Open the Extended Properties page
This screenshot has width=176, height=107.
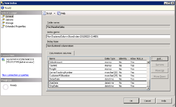pyautogui.click(x=15, y=26)
